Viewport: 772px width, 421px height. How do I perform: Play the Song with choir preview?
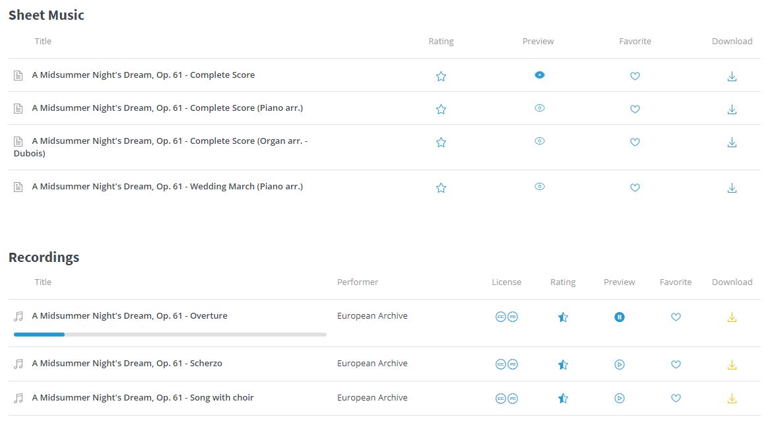click(620, 399)
